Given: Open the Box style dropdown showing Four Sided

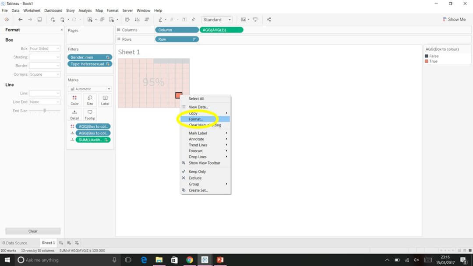Looking at the screenshot, I should coord(44,48).
